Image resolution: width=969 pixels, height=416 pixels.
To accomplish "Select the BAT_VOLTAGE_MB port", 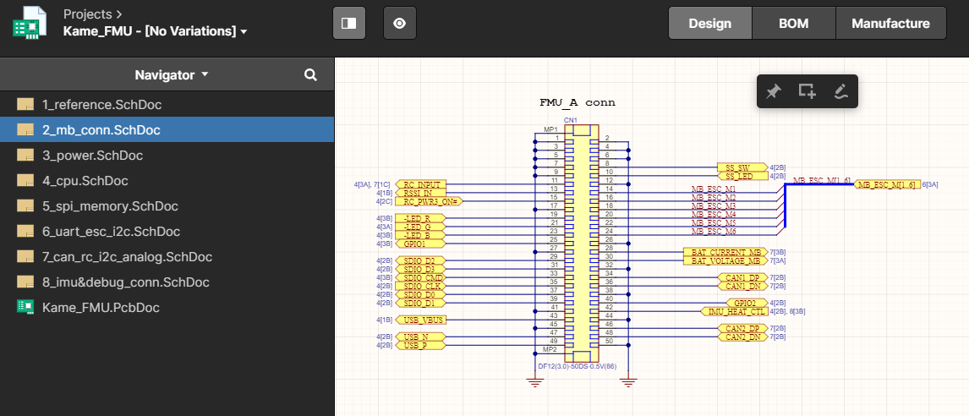I will 725,261.
